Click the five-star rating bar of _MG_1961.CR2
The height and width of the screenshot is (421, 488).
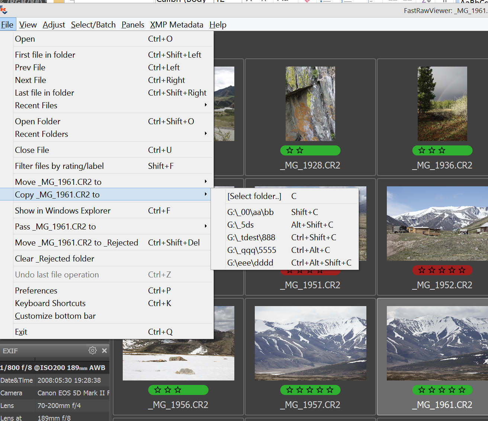442,390
